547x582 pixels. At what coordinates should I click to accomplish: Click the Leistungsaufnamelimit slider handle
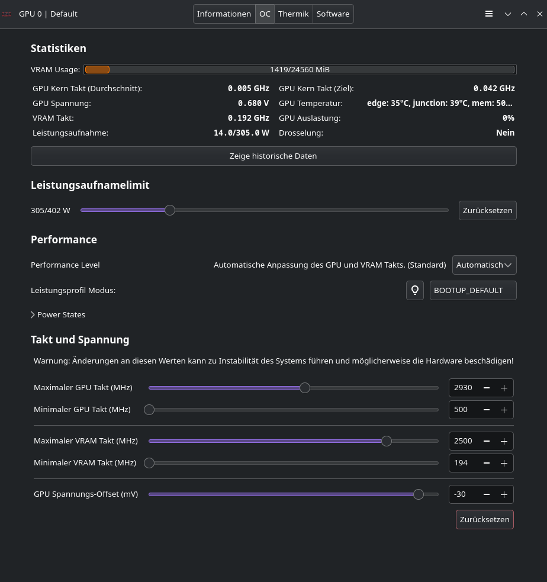[x=170, y=210]
